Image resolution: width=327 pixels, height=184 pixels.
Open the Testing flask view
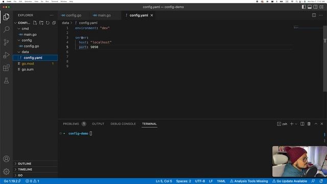point(6,81)
